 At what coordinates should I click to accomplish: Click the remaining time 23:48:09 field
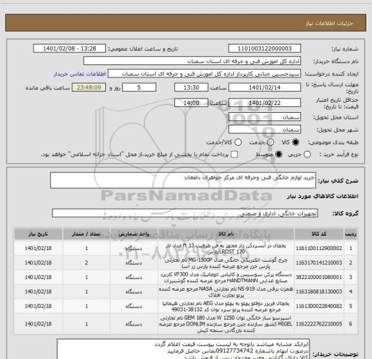[89, 88]
